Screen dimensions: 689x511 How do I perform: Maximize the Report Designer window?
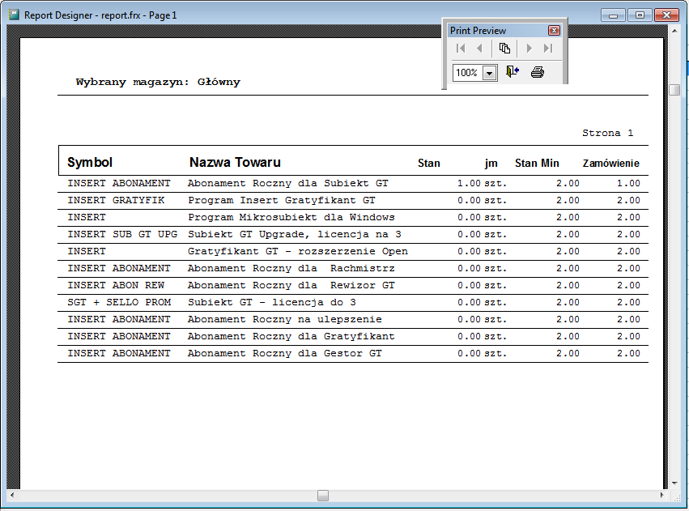(x=640, y=15)
